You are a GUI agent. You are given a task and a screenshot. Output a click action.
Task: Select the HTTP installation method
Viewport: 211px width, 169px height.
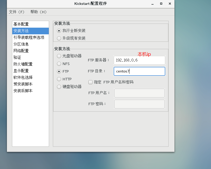pyautogui.click(x=59, y=79)
